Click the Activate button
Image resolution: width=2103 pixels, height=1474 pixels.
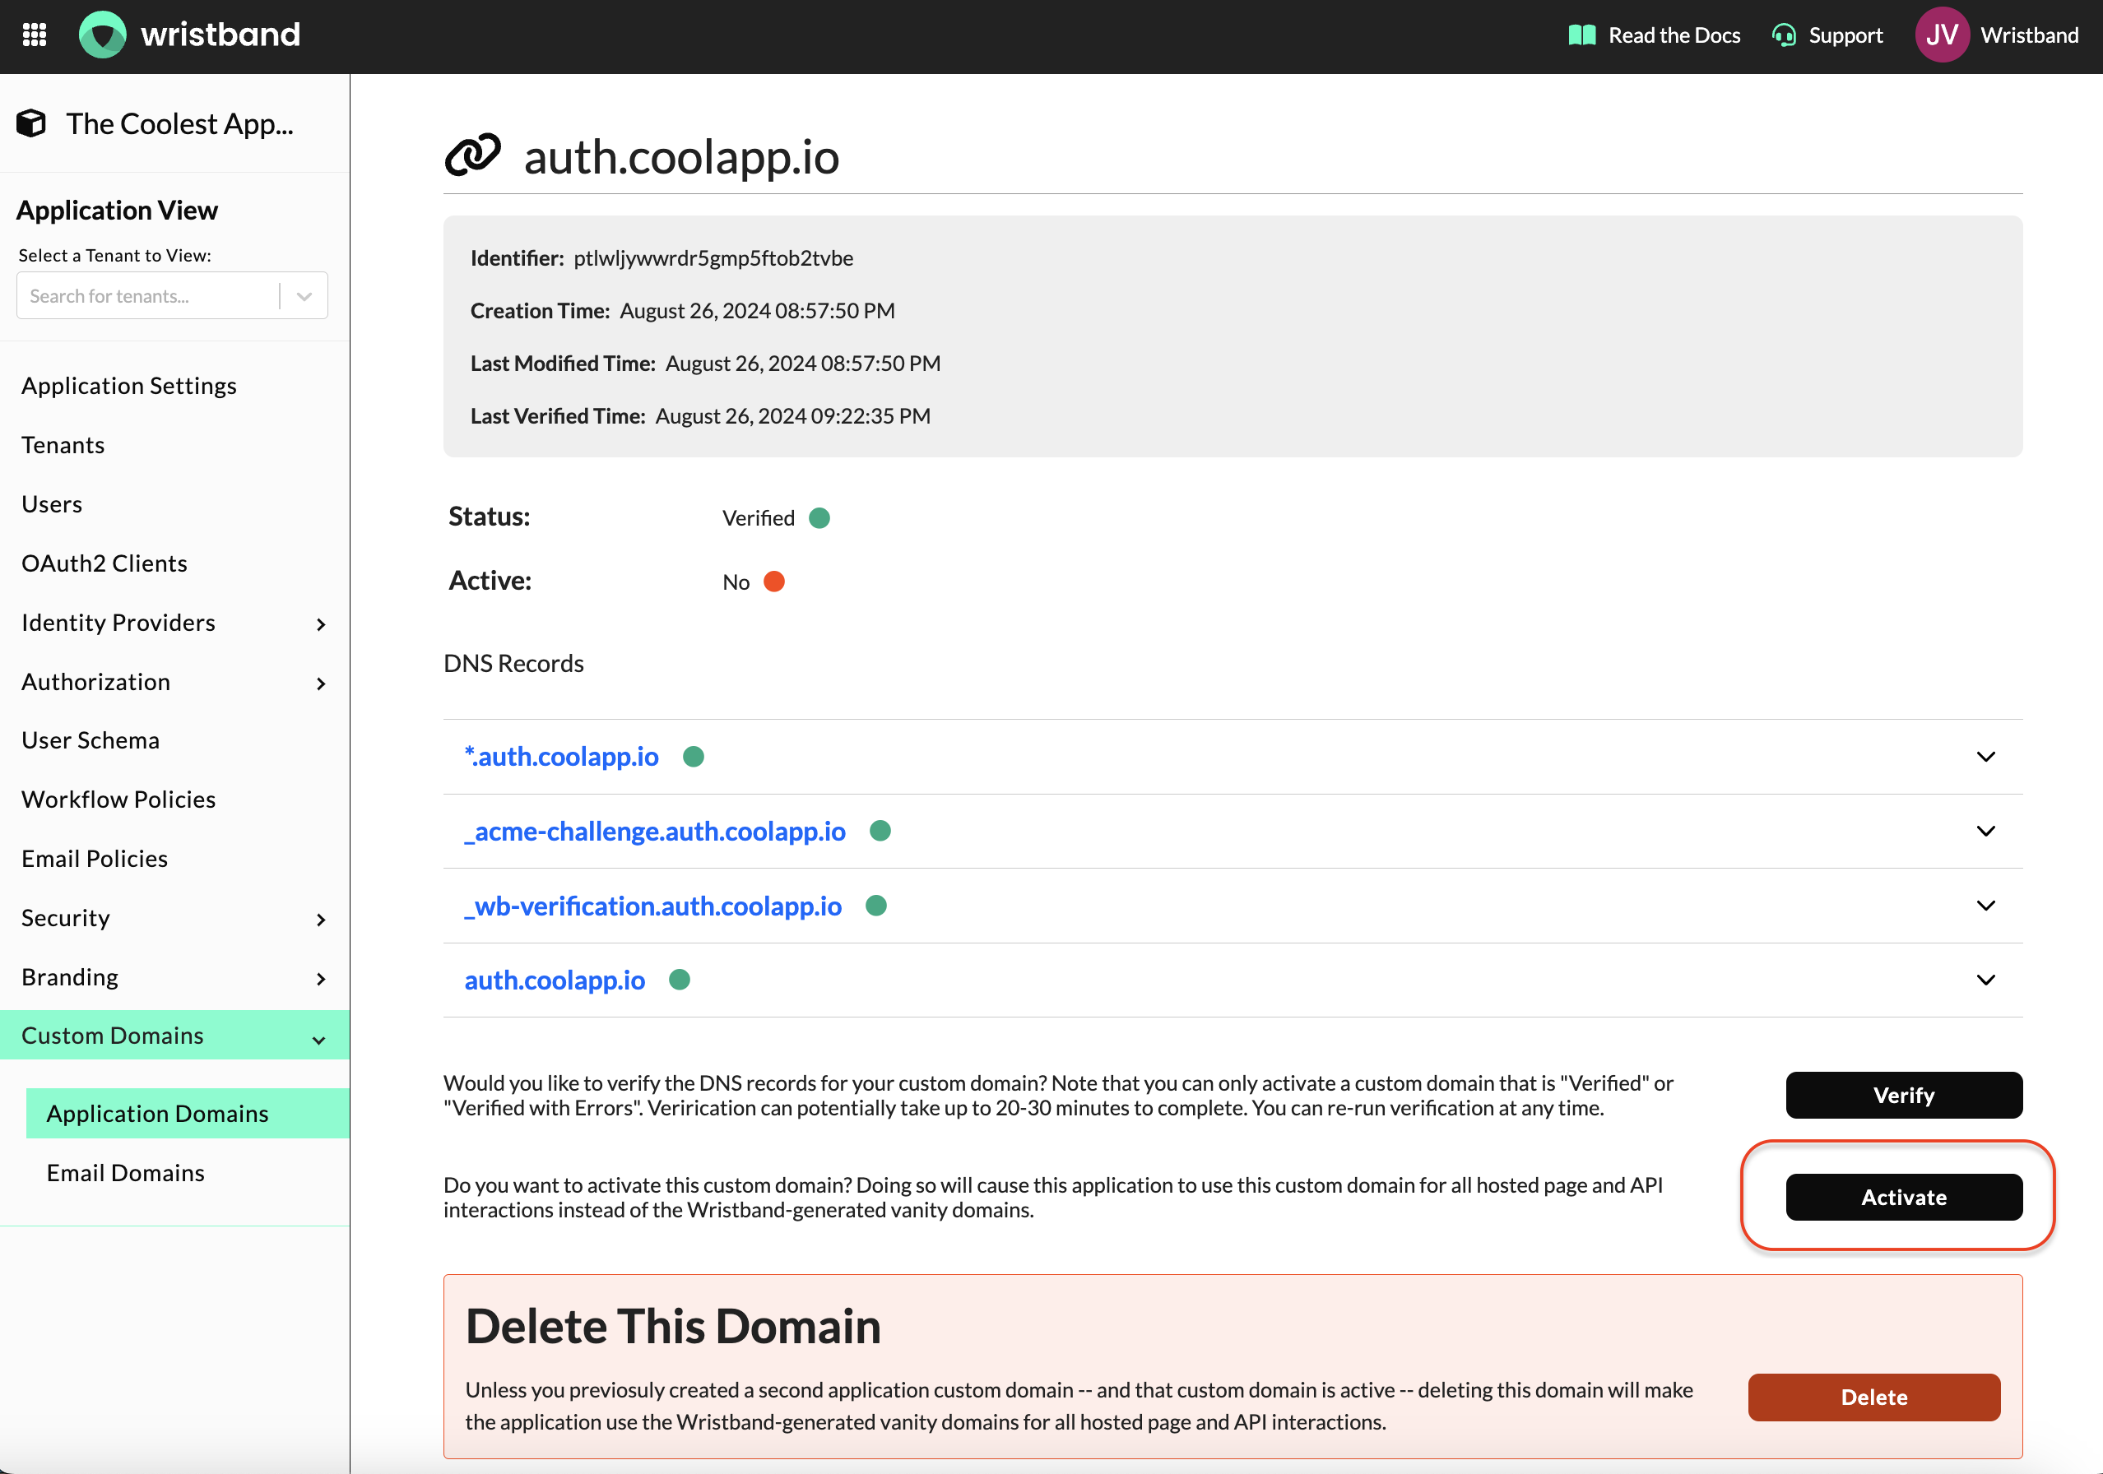click(1903, 1197)
